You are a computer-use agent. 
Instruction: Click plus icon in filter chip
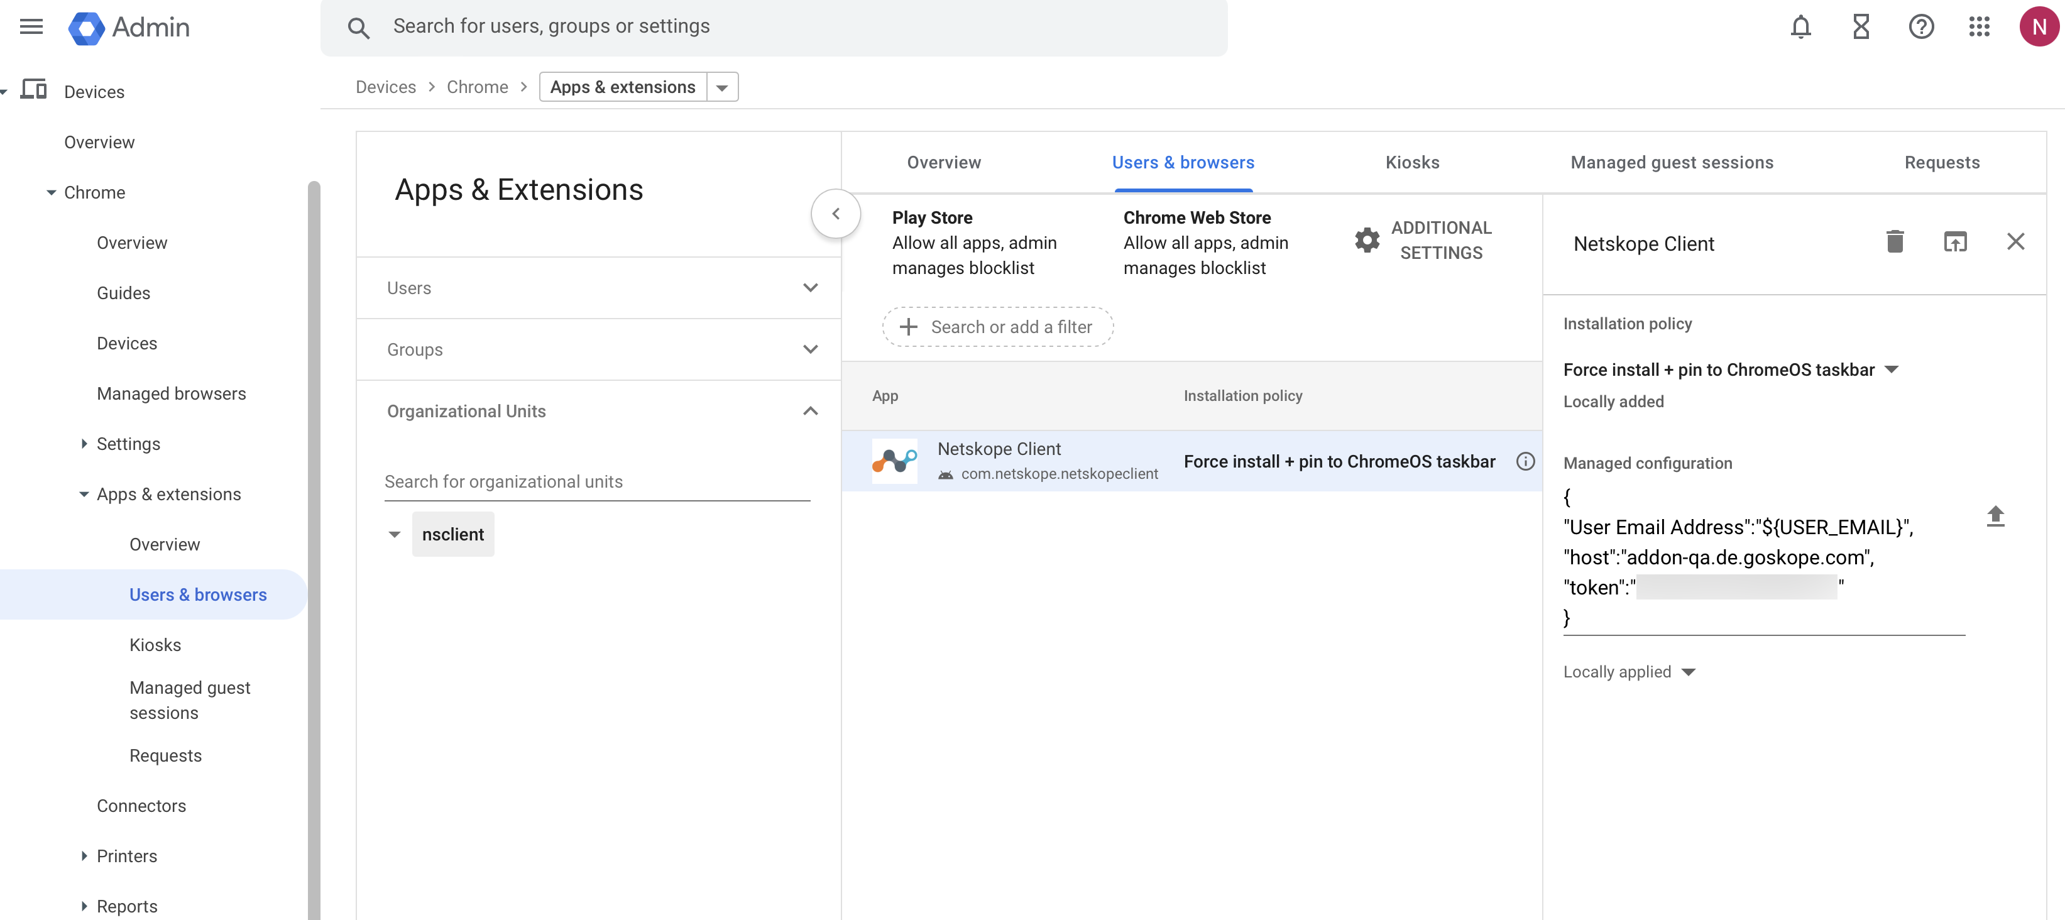tap(908, 327)
